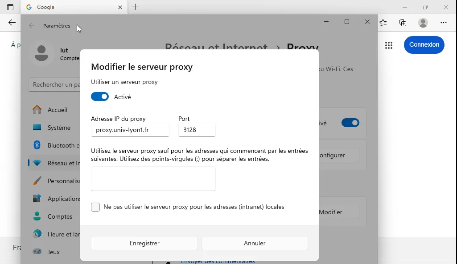457x264 pixels.
Task: Click the 'Enregistrer' button
Action: (144, 243)
